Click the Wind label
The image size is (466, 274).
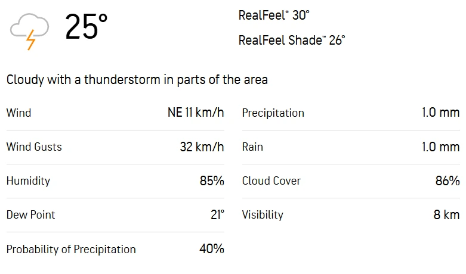[x=18, y=113]
